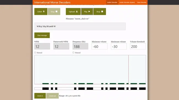Image resolution: width=179 pixels, height=100 pixels.
Task: Focus the WPM field
Action: [x=42, y=46]
